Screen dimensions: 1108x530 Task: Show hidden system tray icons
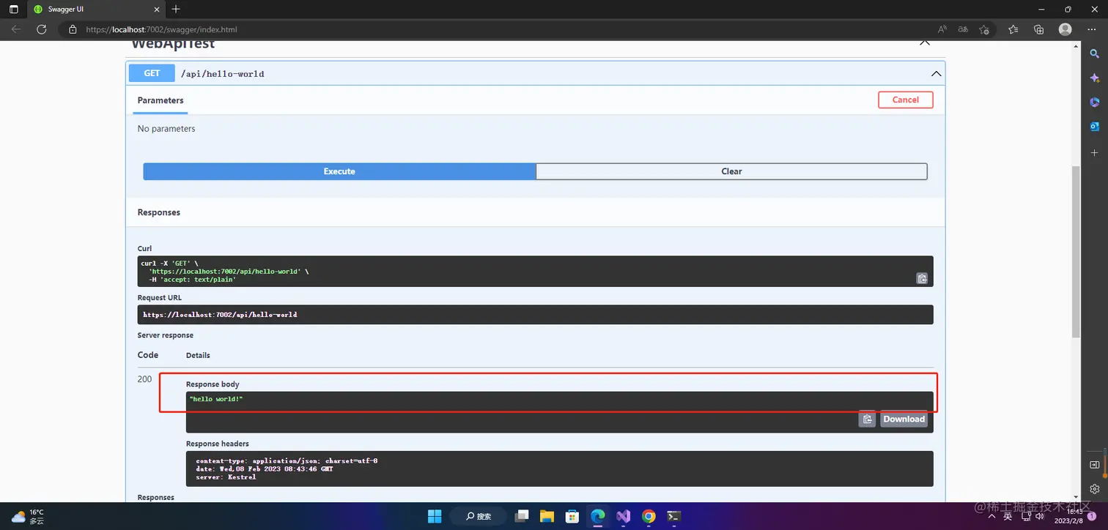(991, 516)
